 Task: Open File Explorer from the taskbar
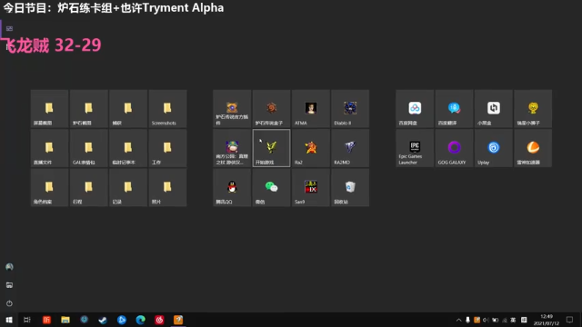[65, 320]
